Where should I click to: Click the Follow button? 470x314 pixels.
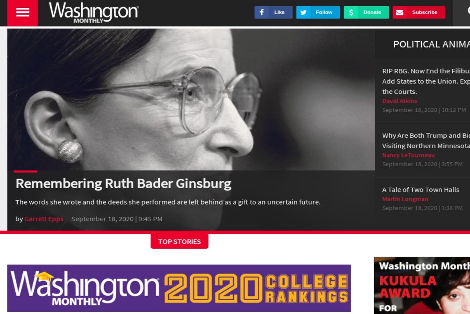[x=318, y=13]
